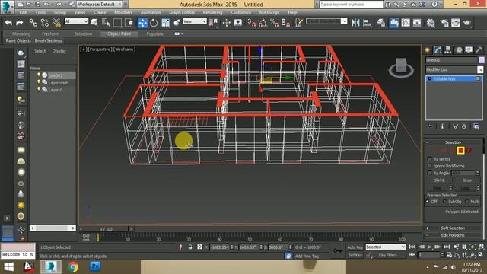Select Off preview selection radio

coord(428,202)
